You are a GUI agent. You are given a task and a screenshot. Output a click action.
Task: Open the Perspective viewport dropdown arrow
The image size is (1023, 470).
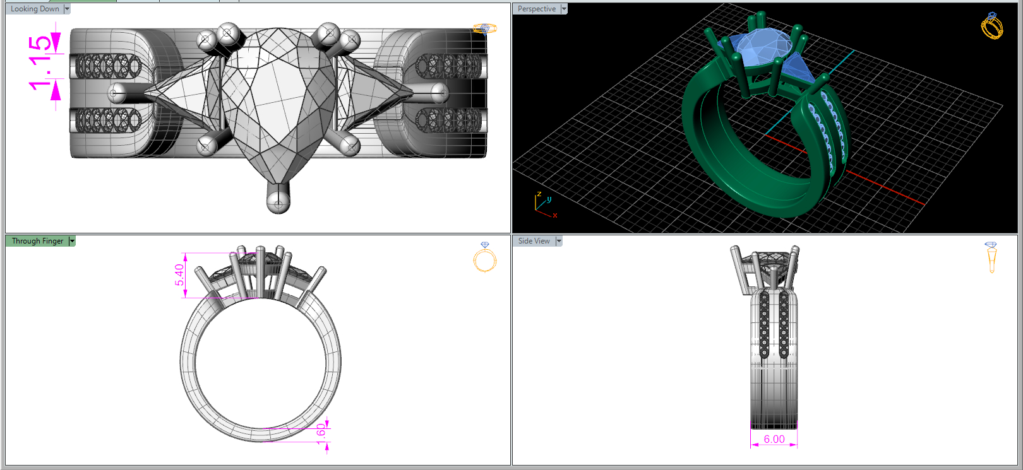click(565, 9)
